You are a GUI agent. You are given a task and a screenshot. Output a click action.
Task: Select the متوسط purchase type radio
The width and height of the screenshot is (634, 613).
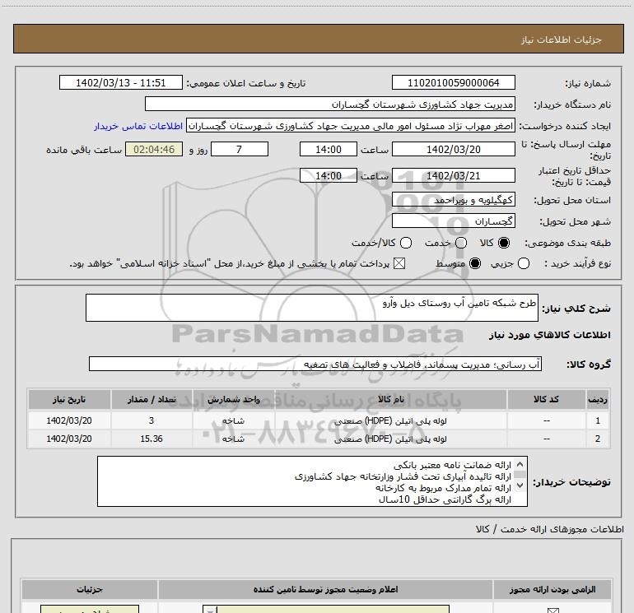click(475, 263)
